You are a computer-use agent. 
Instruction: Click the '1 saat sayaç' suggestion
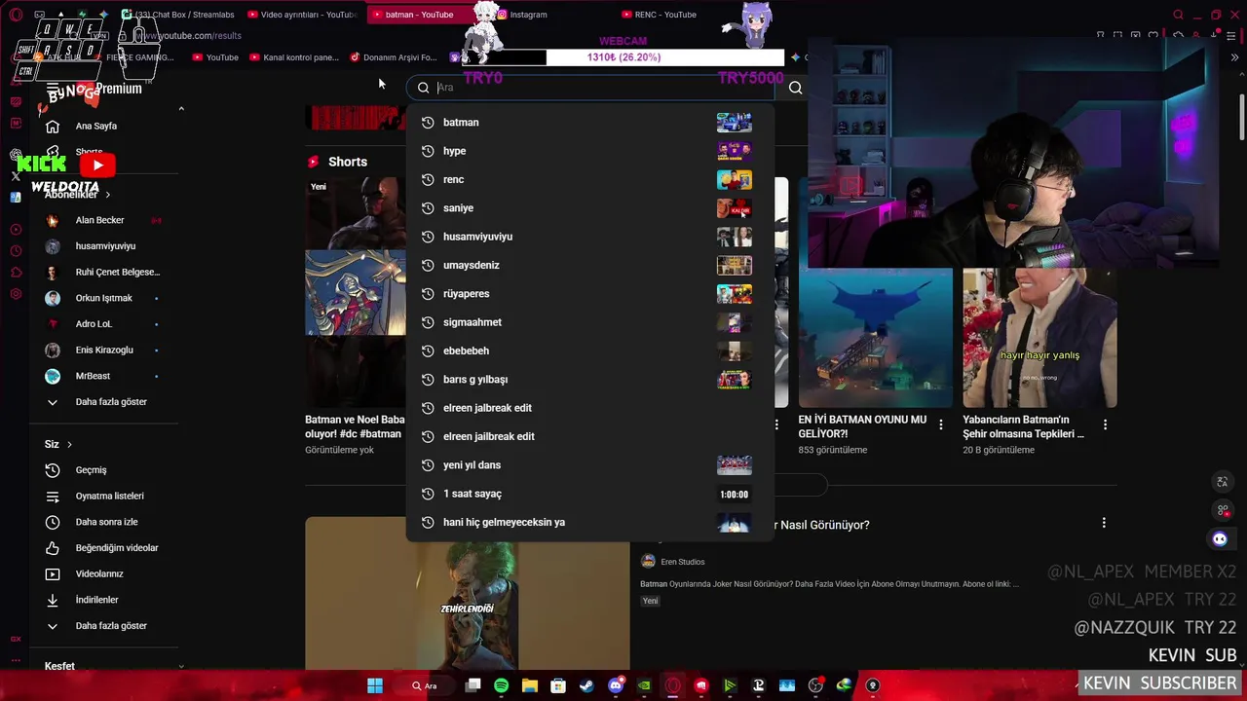590,494
